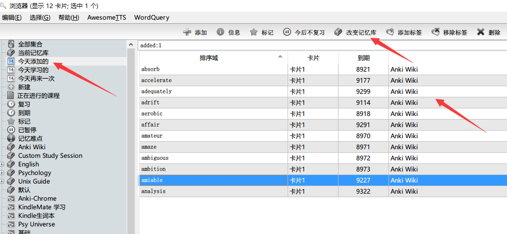The height and width of the screenshot is (234, 507).
Task: Click the 标记 star toolbar icon
Action: coord(254,32)
